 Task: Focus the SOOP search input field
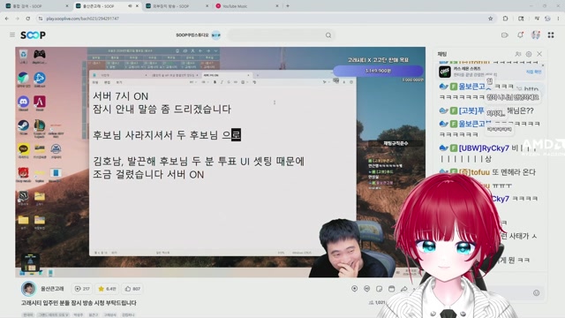tap(276, 35)
